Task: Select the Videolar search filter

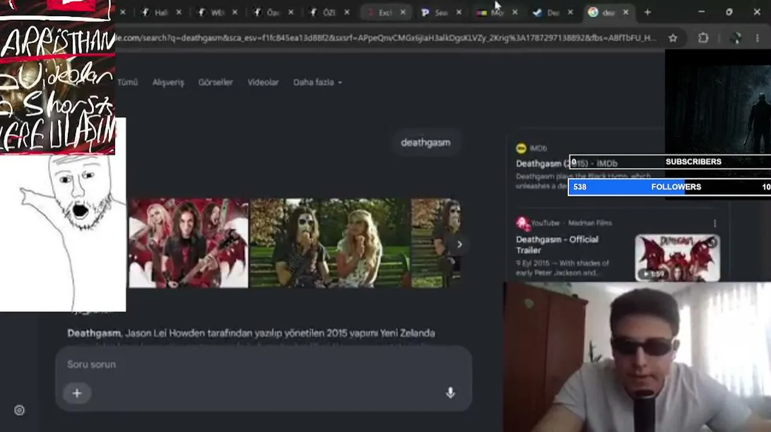Action: (x=263, y=82)
